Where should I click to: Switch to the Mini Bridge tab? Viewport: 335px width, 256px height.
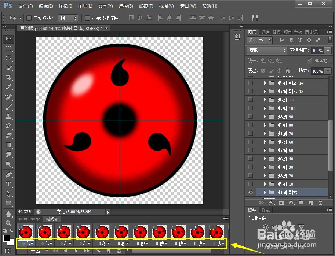coord(30,219)
